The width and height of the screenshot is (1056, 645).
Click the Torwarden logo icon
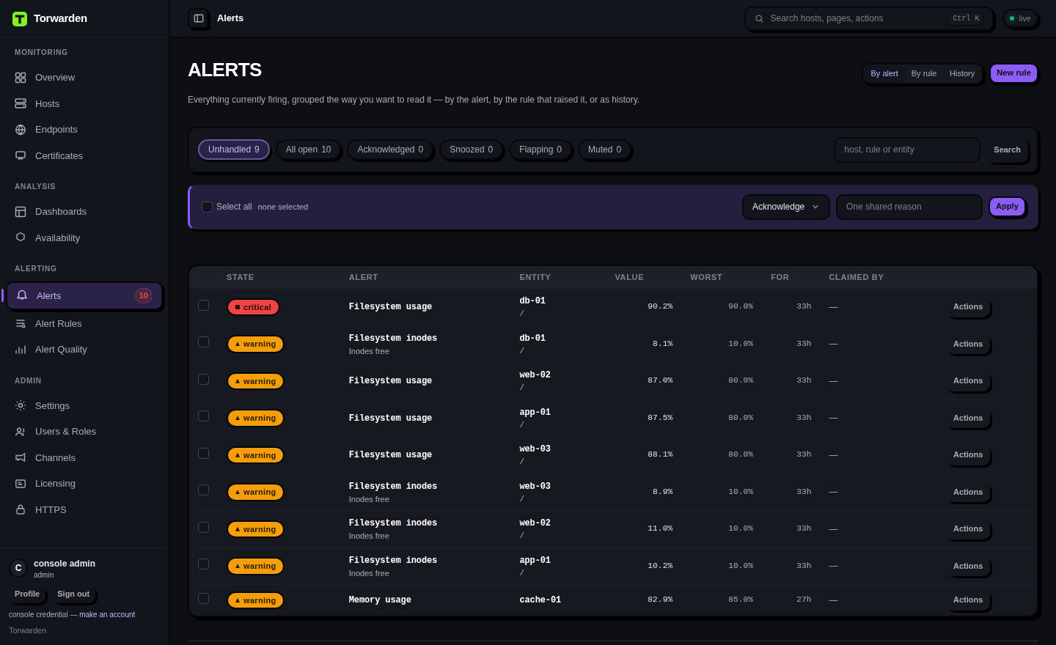(x=20, y=19)
